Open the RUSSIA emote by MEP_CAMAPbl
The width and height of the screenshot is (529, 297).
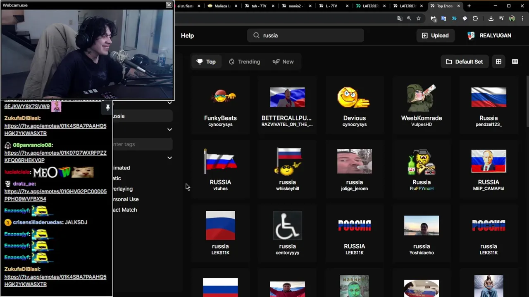(488, 170)
